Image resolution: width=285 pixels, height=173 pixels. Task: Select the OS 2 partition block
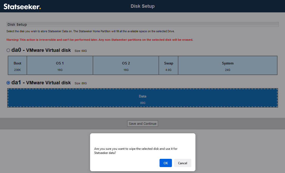(126, 65)
